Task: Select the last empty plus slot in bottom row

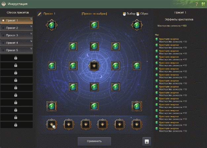Action: (137, 124)
